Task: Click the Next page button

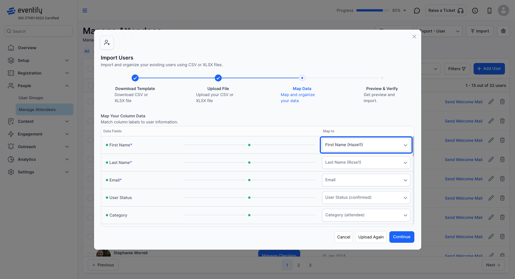Action: click(x=493, y=265)
